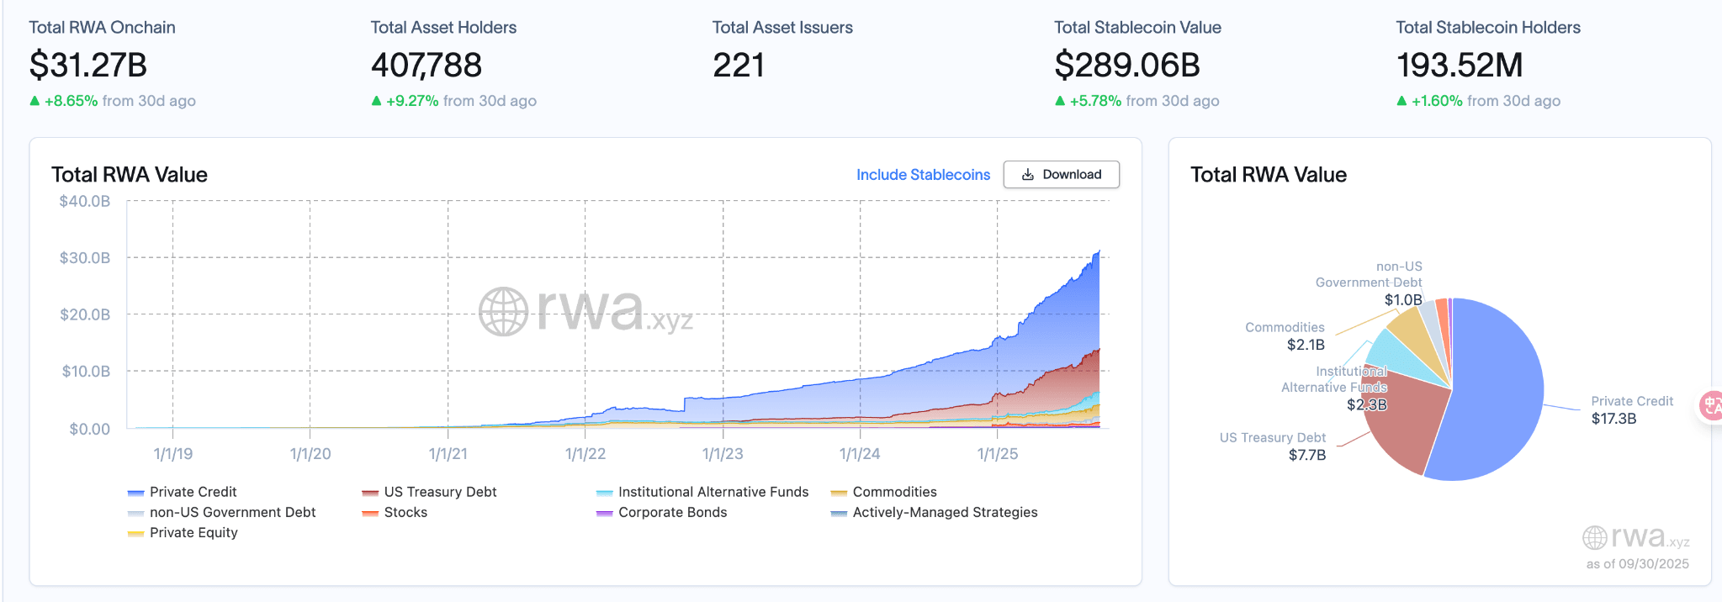The width and height of the screenshot is (1722, 602).
Task: Toggle the Stocks legend entry
Action: click(395, 512)
